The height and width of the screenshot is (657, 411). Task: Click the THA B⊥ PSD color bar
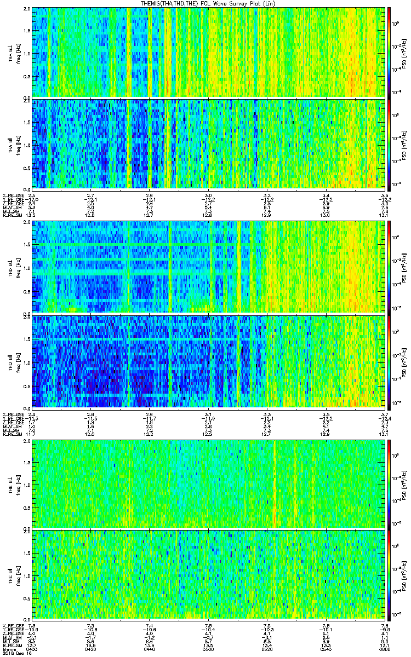click(389, 52)
